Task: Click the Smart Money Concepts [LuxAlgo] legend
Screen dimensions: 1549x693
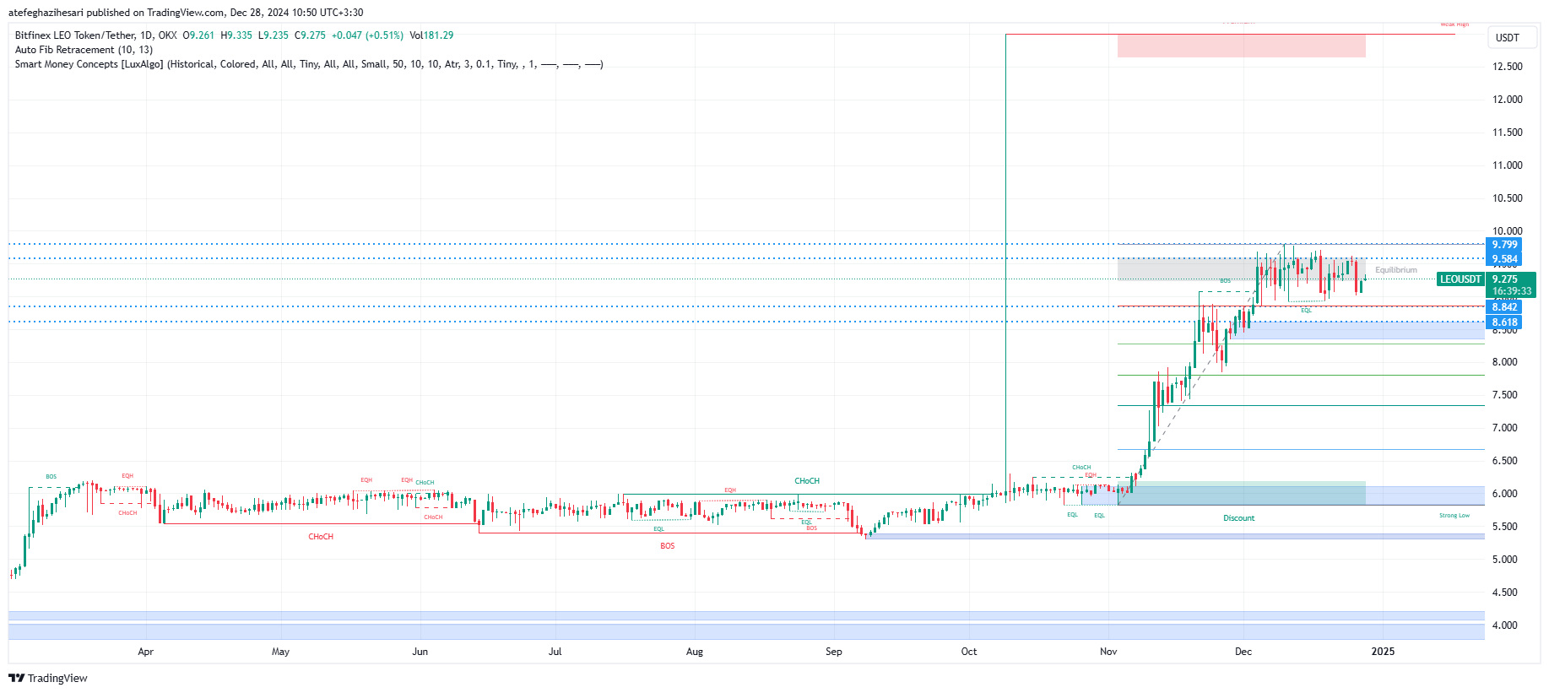Action: coord(309,64)
